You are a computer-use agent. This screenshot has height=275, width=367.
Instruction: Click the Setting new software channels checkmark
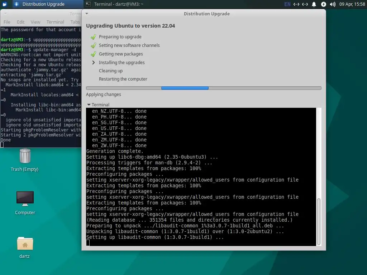tap(94, 45)
